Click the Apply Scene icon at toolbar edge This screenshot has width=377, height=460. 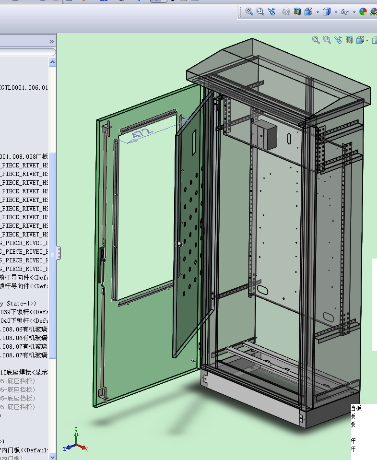tap(374, 12)
